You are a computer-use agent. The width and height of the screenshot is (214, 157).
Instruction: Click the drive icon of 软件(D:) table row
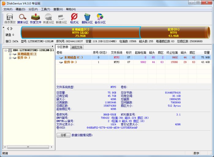click(x=61, y=62)
